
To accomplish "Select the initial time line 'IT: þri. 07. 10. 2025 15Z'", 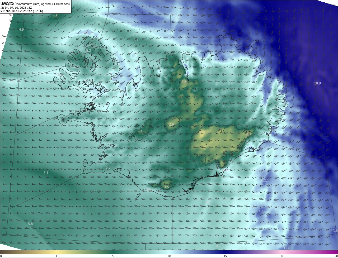I will click(x=16, y=8).
